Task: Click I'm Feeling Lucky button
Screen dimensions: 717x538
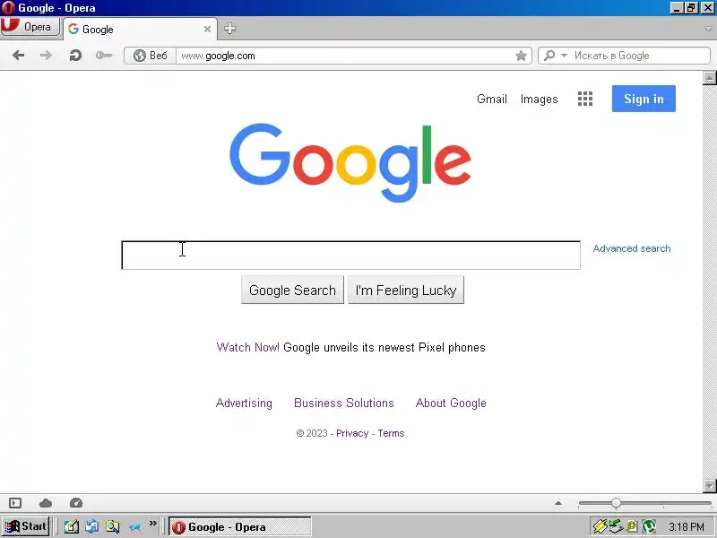Action: [x=406, y=290]
